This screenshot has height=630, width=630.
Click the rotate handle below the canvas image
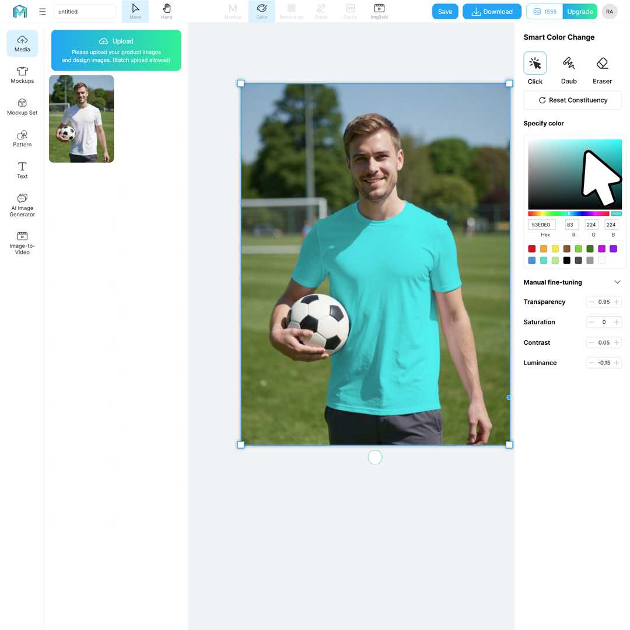(x=375, y=457)
